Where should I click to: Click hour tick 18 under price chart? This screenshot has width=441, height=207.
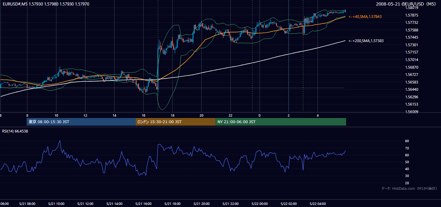[x=173, y=116]
